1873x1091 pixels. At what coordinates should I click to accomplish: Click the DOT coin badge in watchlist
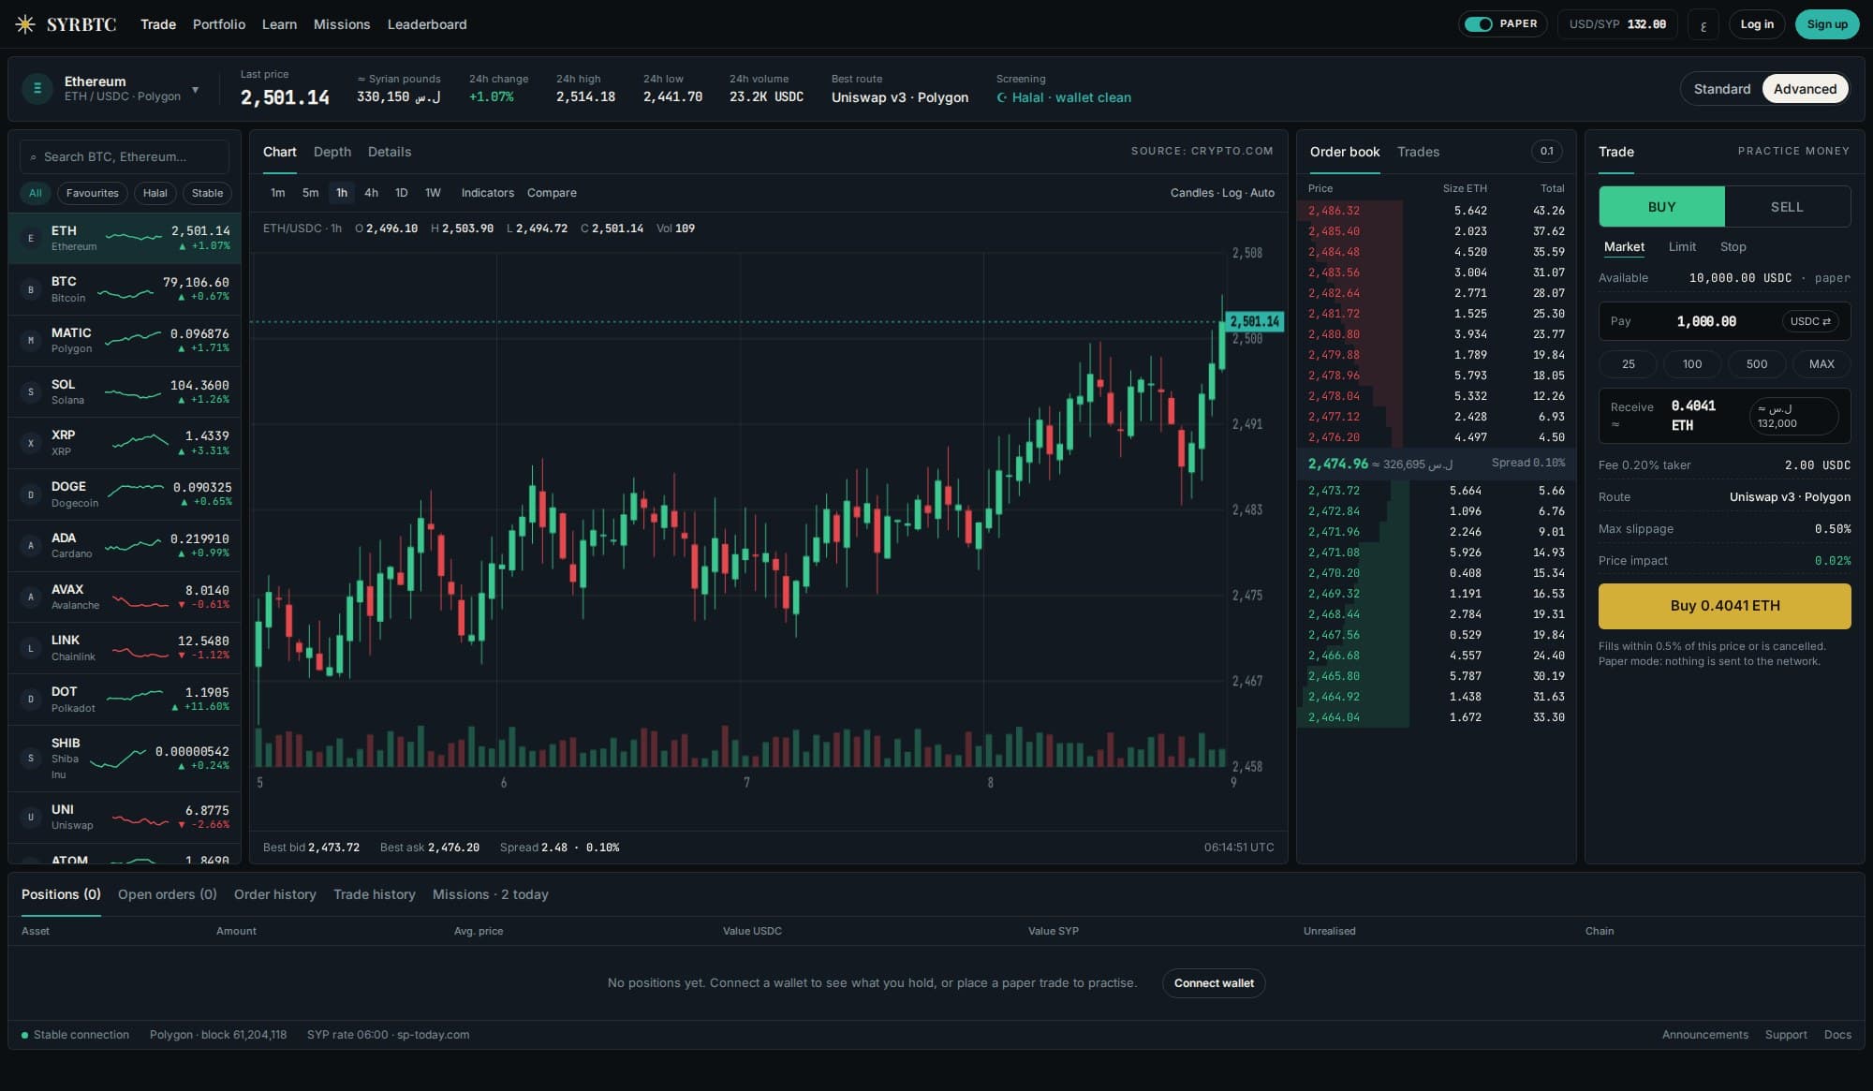31,700
